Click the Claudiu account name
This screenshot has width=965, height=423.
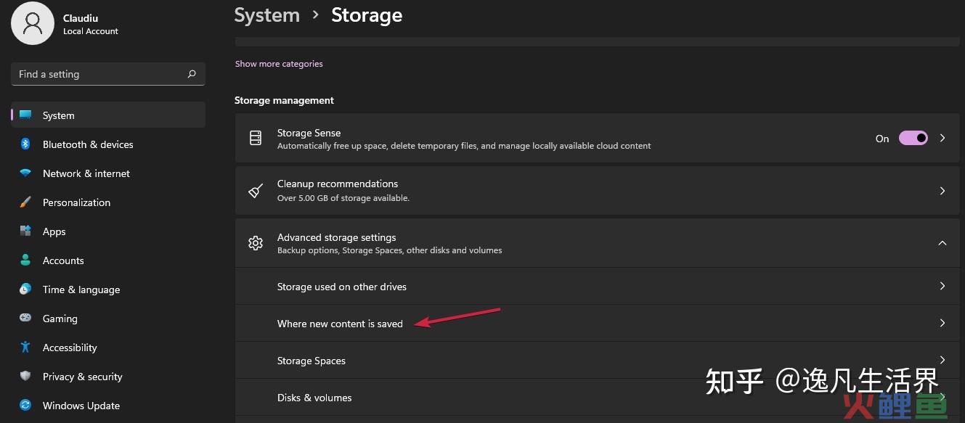pos(81,18)
